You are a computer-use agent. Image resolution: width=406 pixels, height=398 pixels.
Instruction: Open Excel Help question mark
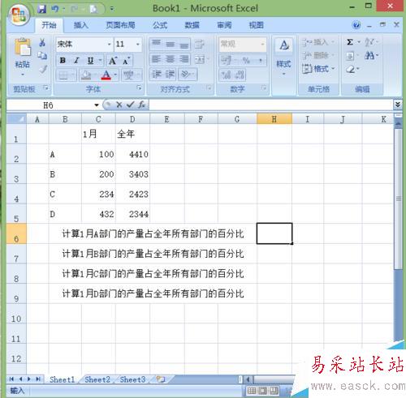[x=356, y=25]
